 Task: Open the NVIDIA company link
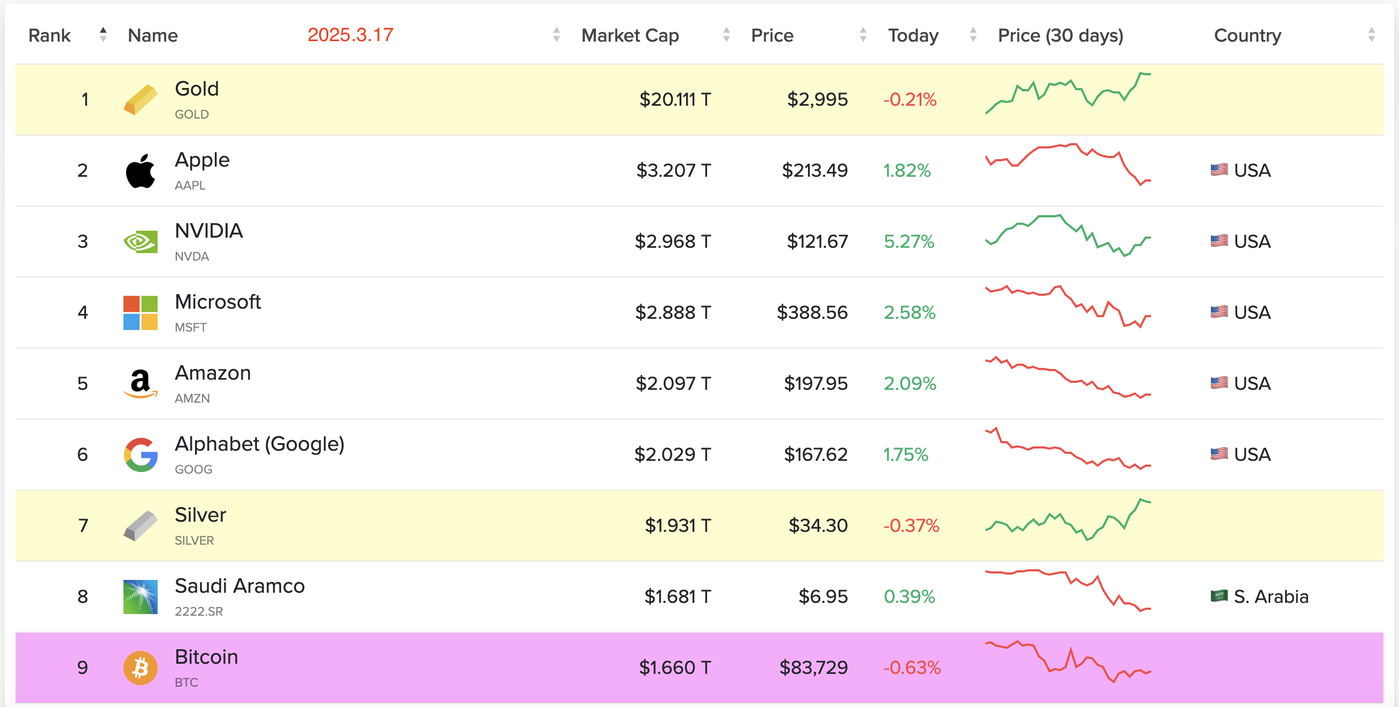coord(208,231)
